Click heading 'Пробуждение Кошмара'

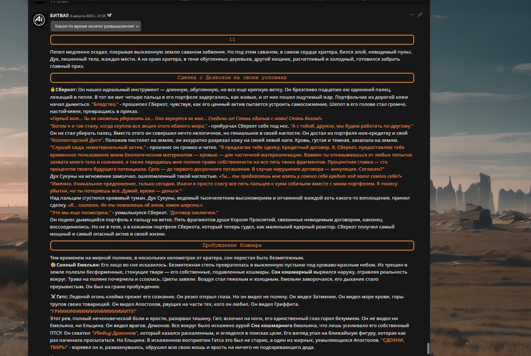click(232, 246)
